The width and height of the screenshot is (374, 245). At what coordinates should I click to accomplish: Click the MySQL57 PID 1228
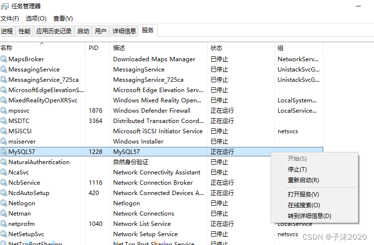tap(95, 151)
